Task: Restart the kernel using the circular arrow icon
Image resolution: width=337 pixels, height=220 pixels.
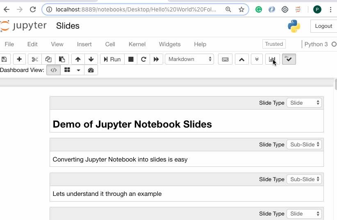Action: (x=143, y=59)
